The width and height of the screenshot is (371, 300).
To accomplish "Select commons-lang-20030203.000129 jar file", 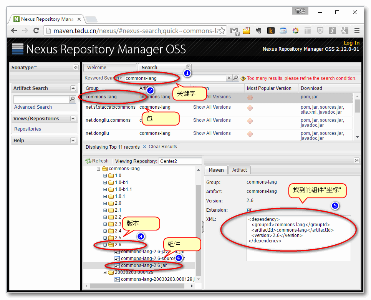I will [x=158, y=279].
